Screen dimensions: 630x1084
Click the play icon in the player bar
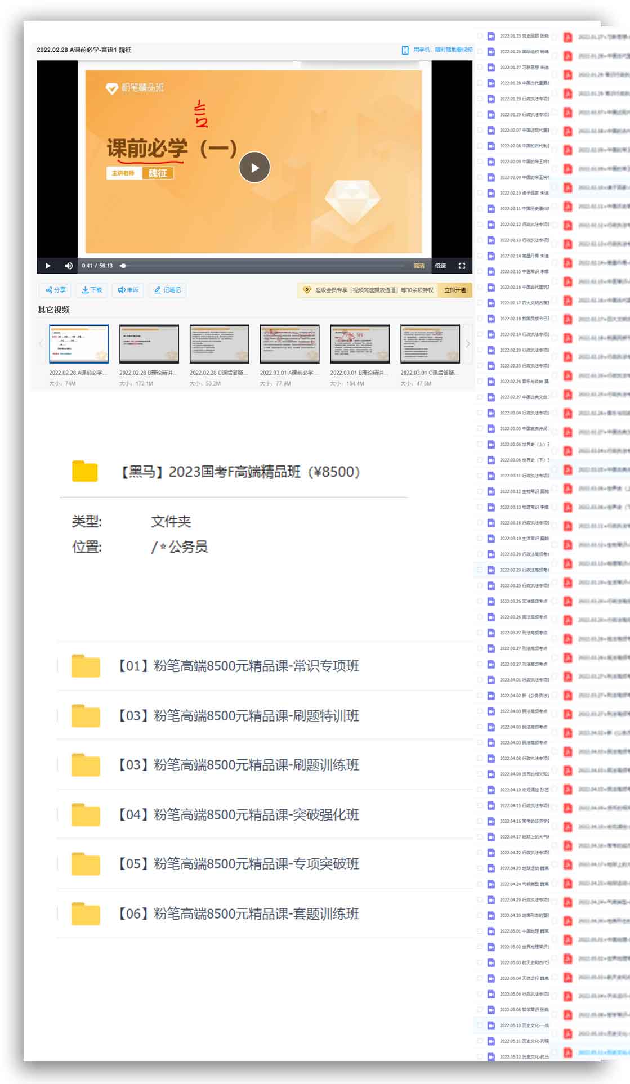point(48,266)
